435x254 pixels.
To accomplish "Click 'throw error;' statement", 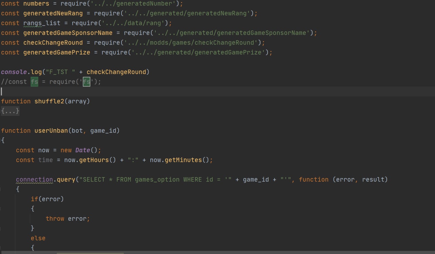I will pyautogui.click(x=68, y=219).
